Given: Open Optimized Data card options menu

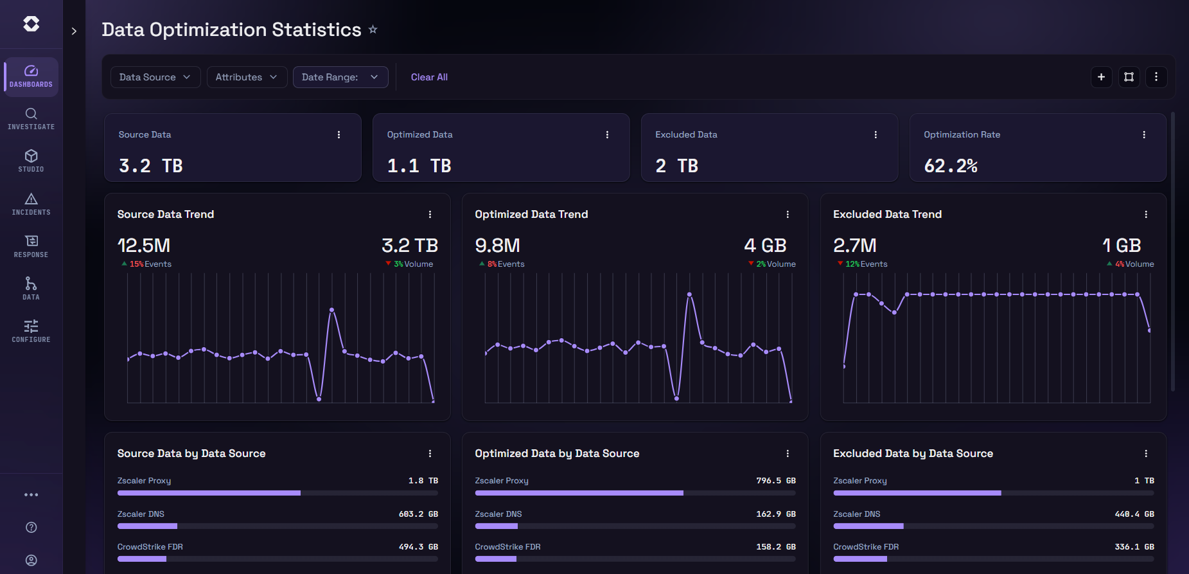Looking at the screenshot, I should 607,135.
